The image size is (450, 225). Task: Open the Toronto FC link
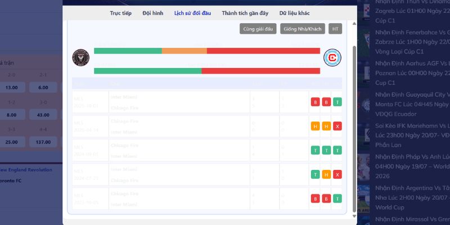(x=11, y=181)
